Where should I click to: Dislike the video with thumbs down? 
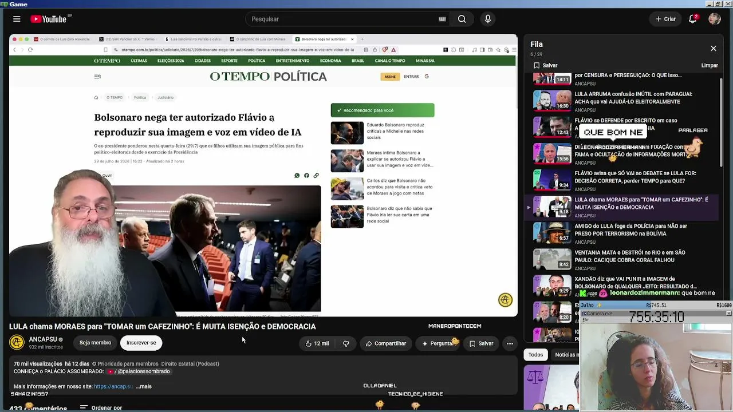pos(346,343)
